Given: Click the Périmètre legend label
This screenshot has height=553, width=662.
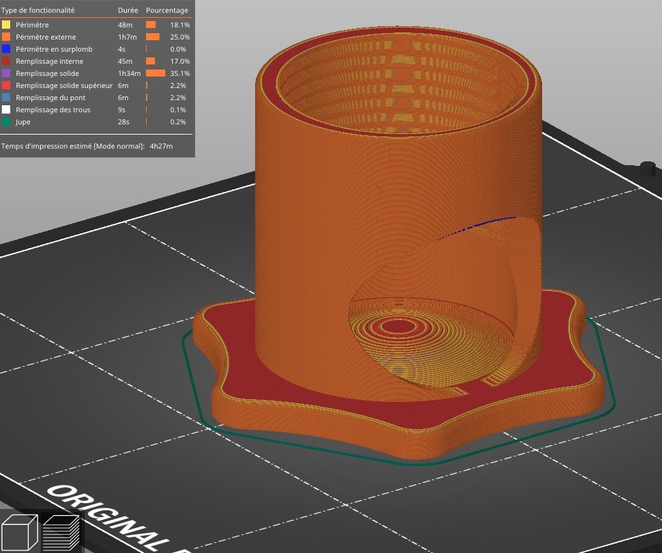Looking at the screenshot, I should (x=32, y=25).
